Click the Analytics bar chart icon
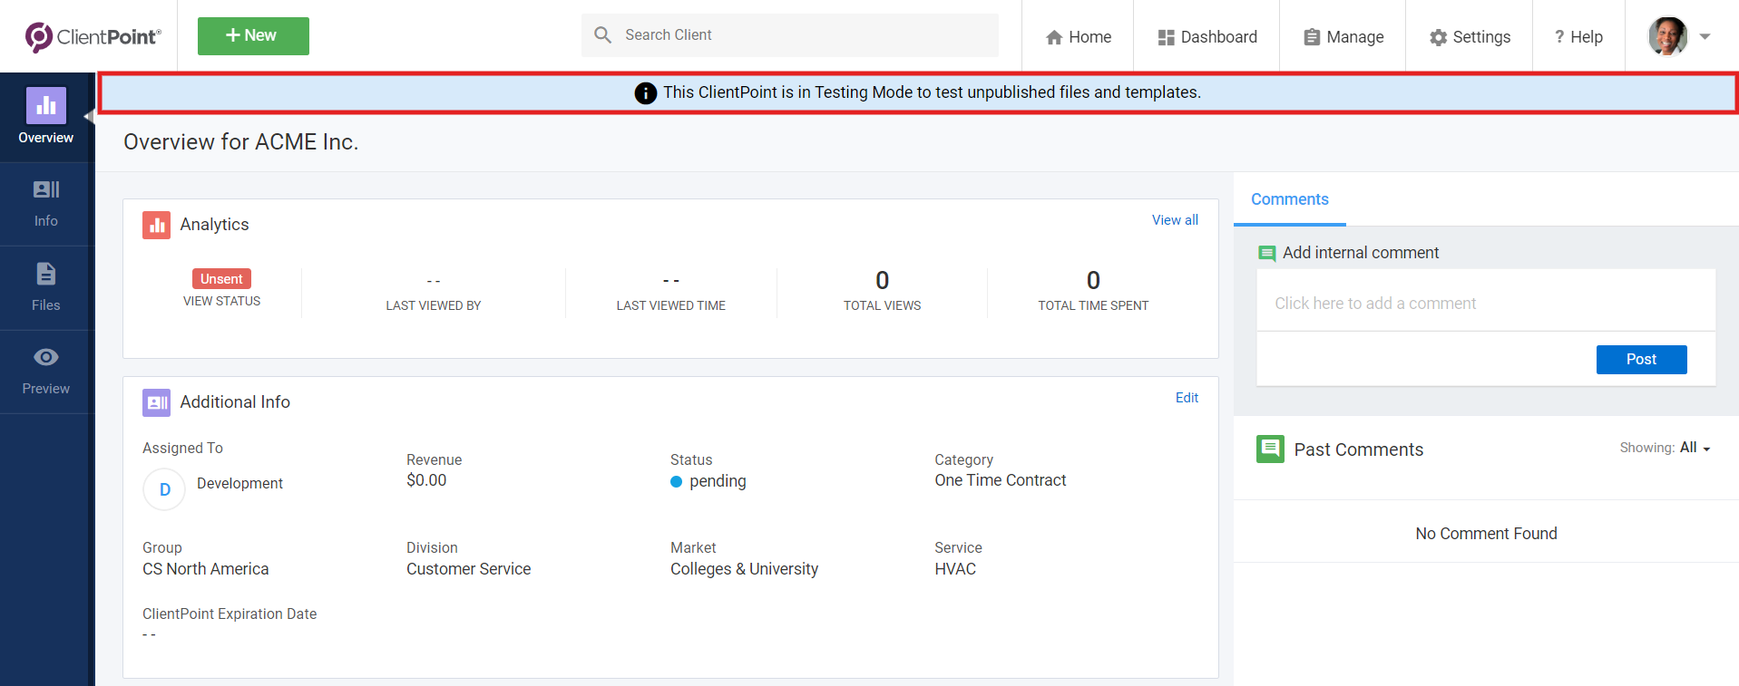This screenshot has height=686, width=1739. click(156, 225)
